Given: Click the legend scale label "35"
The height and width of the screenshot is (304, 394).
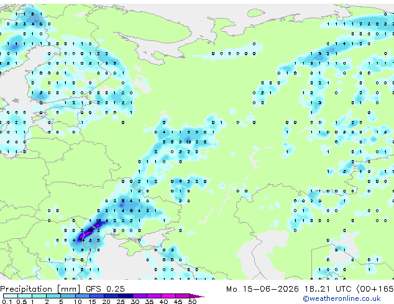Looking at the screenshot, I should click(x=149, y=302).
